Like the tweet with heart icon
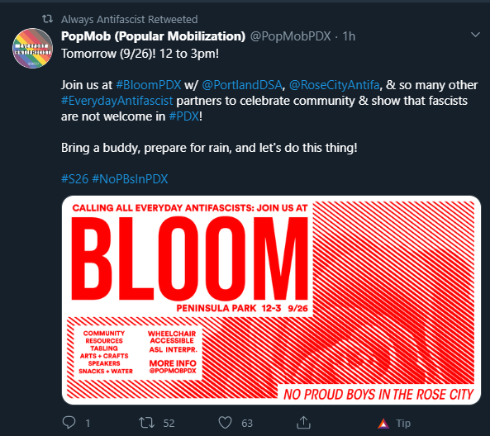The image size is (490, 436). (225, 423)
